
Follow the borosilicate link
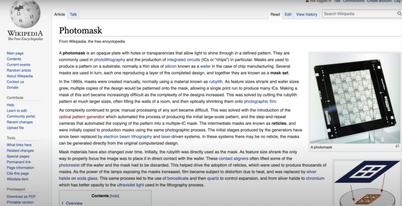click(178, 178)
